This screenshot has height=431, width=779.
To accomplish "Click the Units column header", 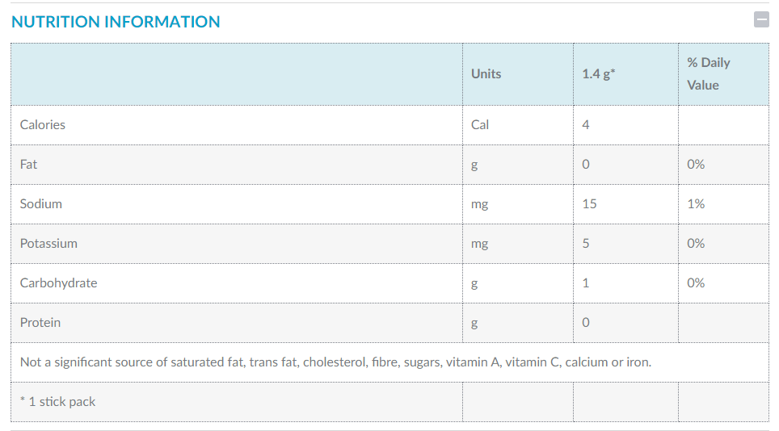I will [x=486, y=73].
